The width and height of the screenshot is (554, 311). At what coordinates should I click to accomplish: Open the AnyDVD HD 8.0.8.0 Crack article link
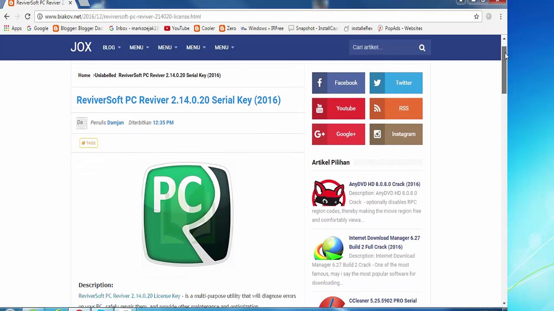[x=384, y=184]
